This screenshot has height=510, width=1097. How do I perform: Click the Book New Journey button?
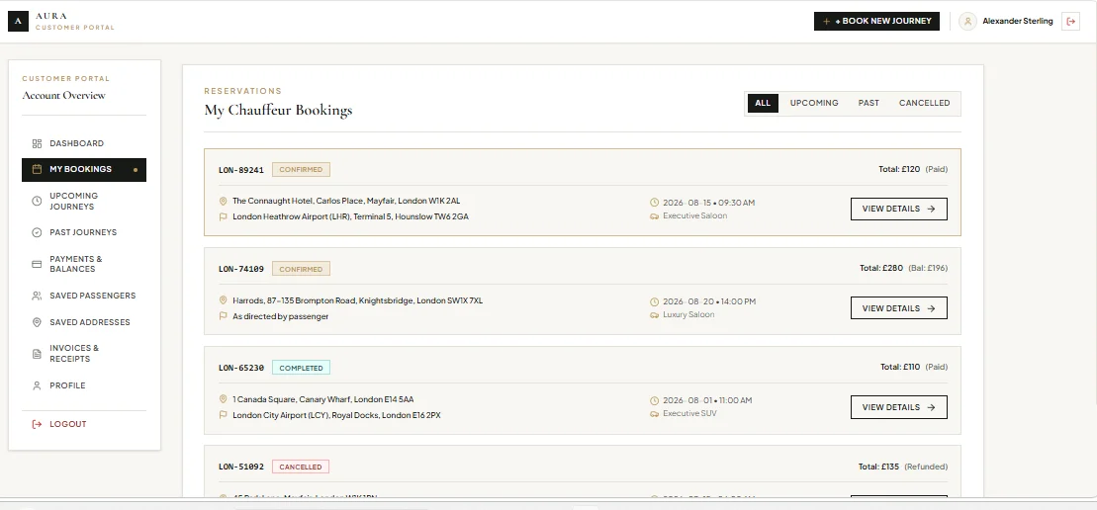(x=876, y=21)
